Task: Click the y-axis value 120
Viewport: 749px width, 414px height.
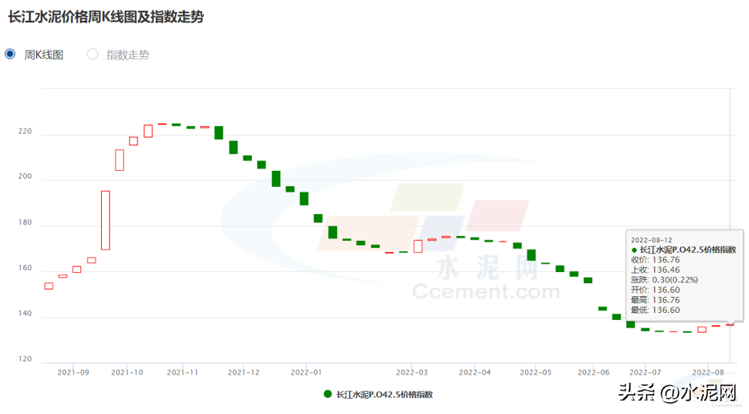Action: [25, 359]
